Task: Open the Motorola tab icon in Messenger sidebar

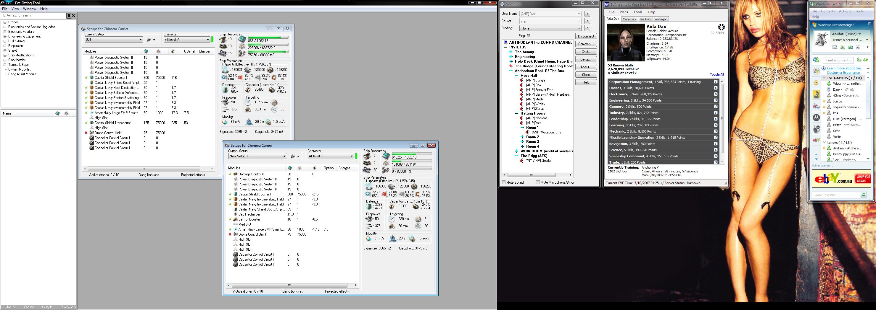Action: 816,117
